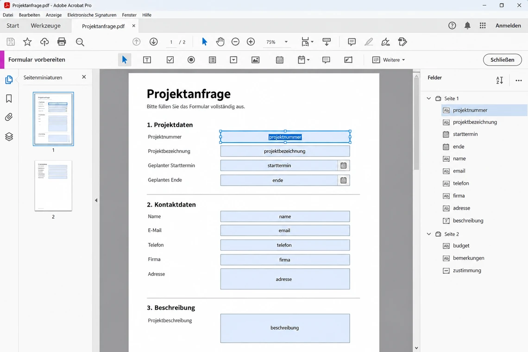Click the cloud upload icon
The image size is (528, 352).
[44, 42]
